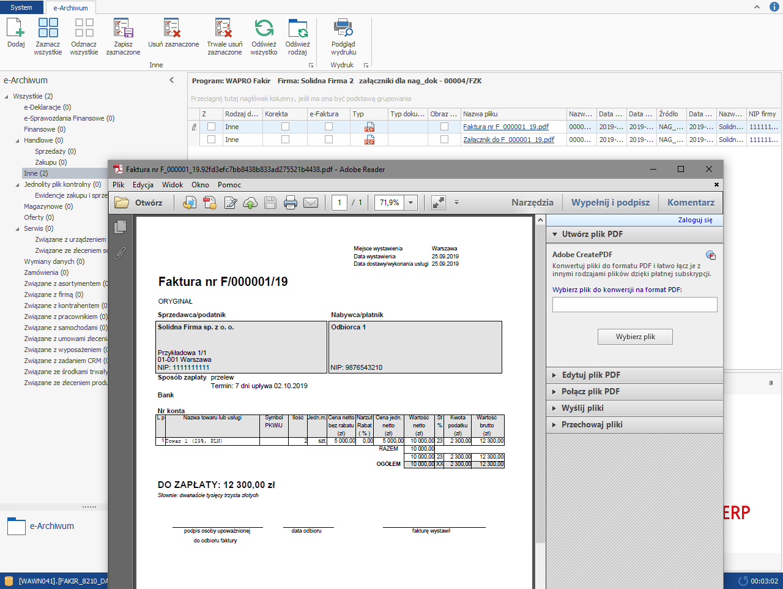Click Odśwież rodzaj icon
The image size is (783, 589).
pyautogui.click(x=297, y=28)
